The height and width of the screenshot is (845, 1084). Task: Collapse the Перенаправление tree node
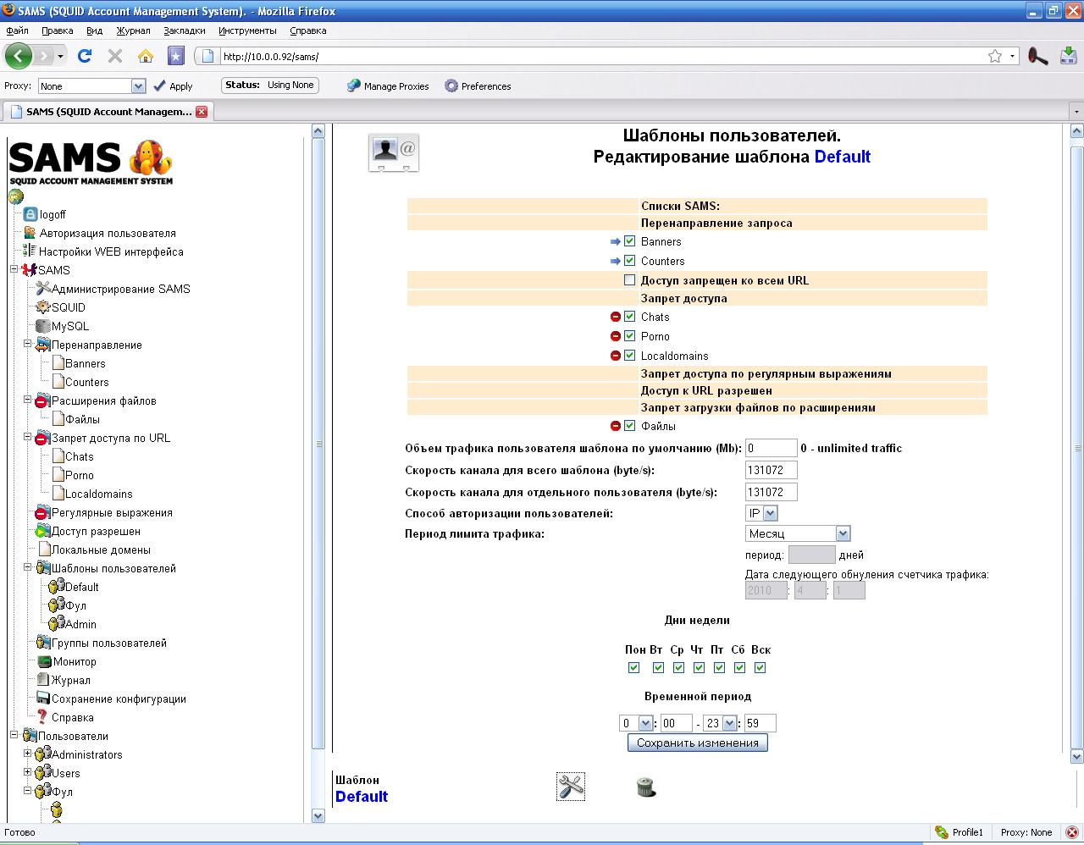tap(27, 344)
